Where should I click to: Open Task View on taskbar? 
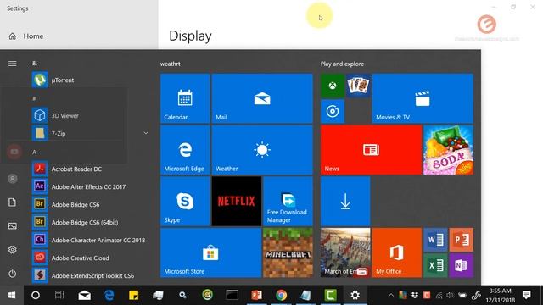59,295
